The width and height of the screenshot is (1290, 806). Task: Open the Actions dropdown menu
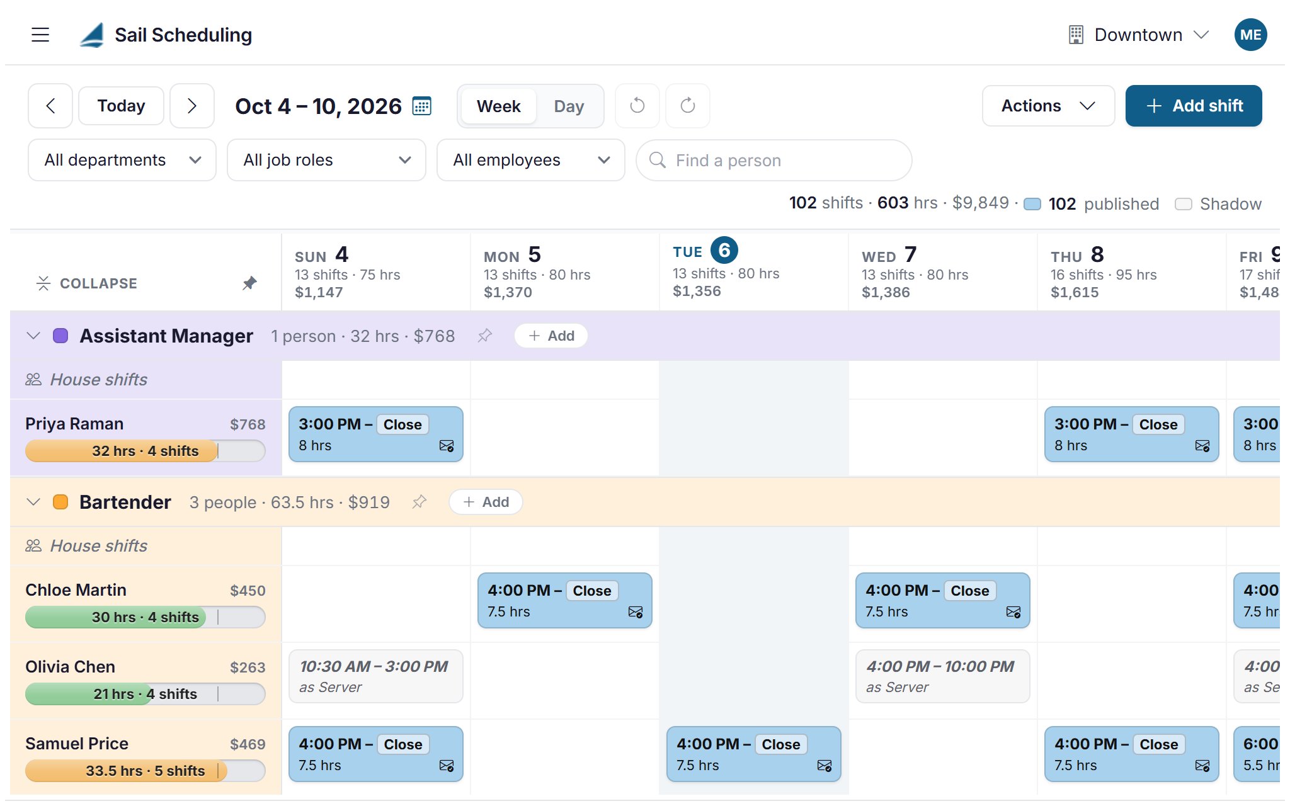(x=1049, y=106)
